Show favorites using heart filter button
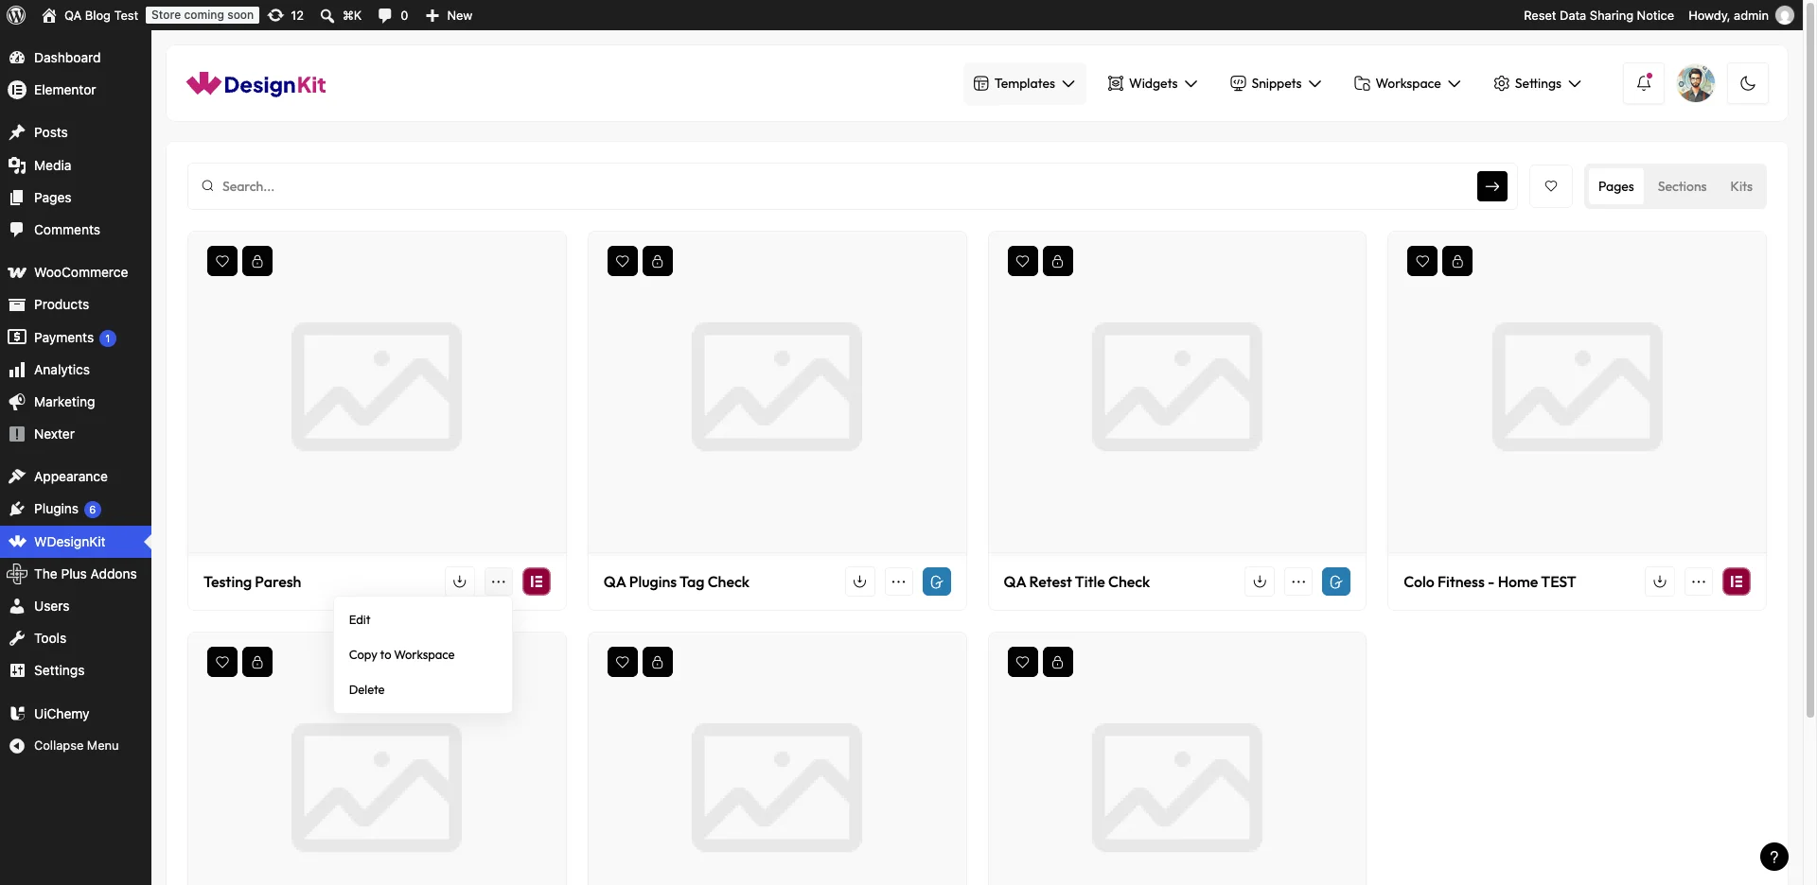The image size is (1817, 885). (1551, 186)
